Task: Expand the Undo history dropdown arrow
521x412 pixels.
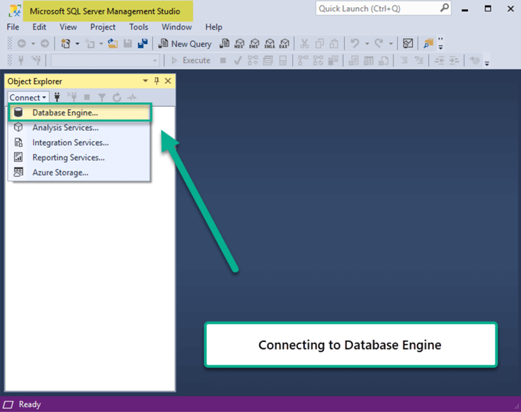Action: pos(367,43)
